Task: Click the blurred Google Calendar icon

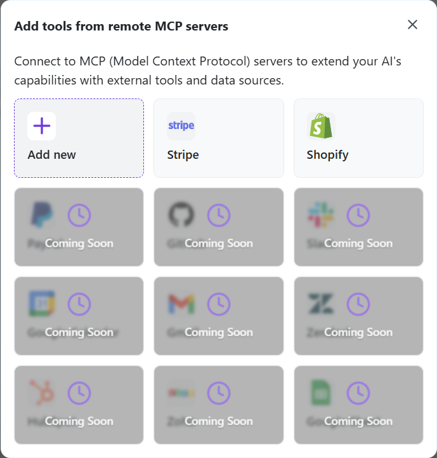Action: point(42,304)
